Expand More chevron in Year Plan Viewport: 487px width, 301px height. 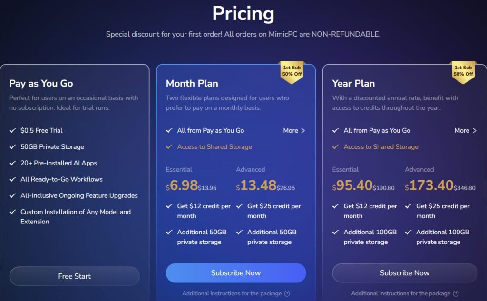[474, 130]
